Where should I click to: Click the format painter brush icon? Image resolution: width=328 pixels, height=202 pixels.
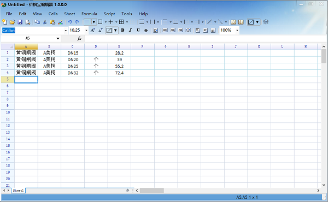pos(60,22)
